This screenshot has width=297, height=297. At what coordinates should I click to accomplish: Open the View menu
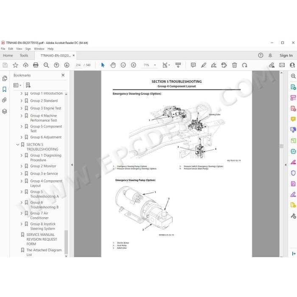(x=19, y=49)
